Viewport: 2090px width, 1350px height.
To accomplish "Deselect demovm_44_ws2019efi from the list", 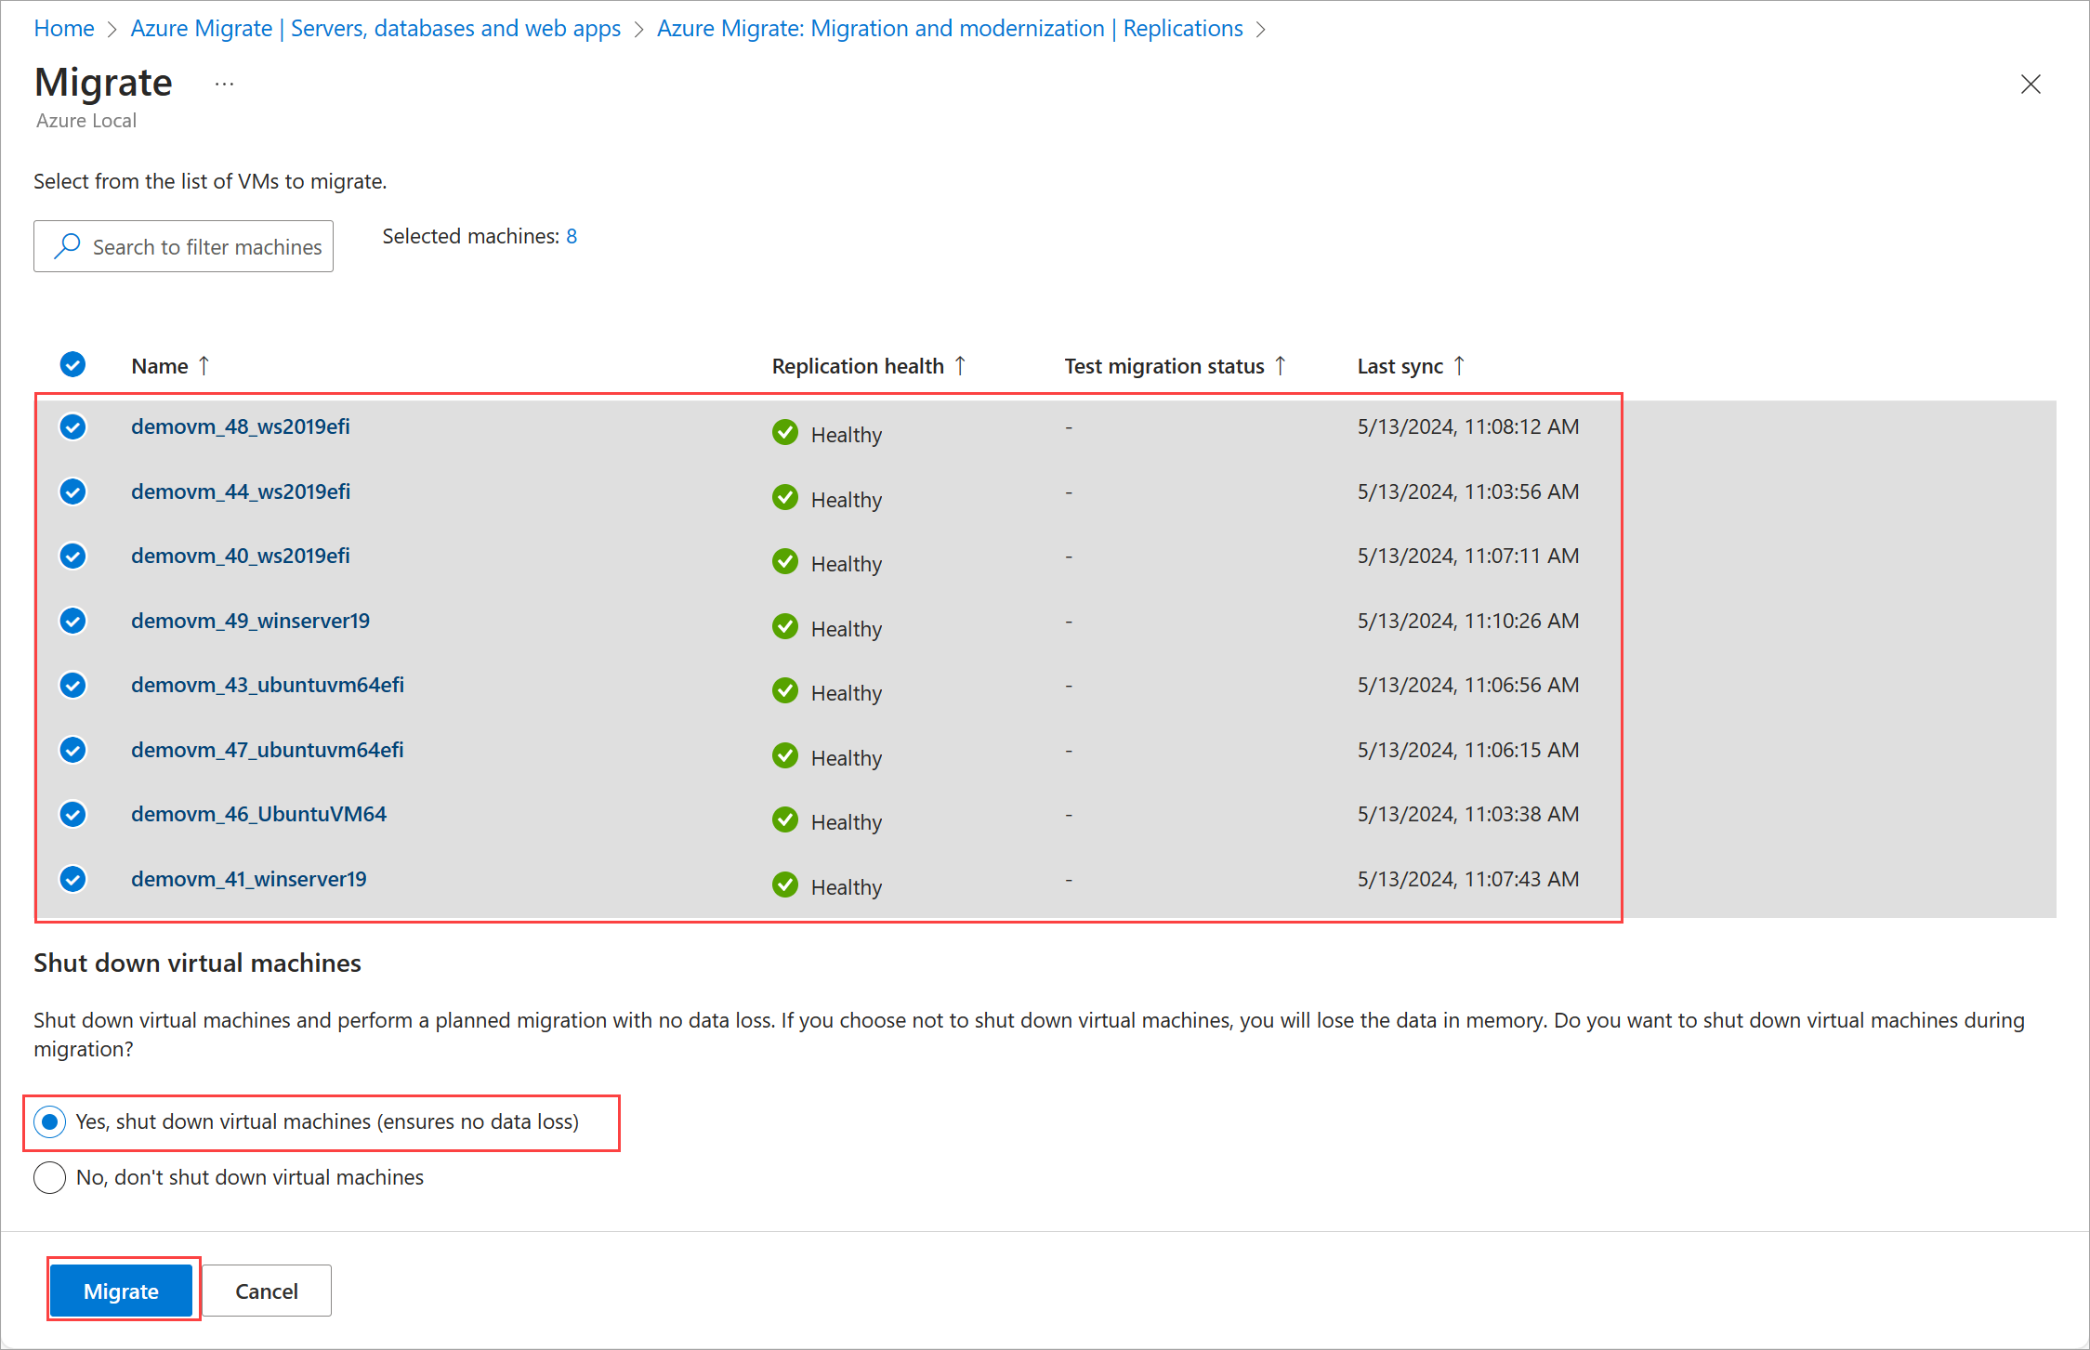I will (x=72, y=491).
